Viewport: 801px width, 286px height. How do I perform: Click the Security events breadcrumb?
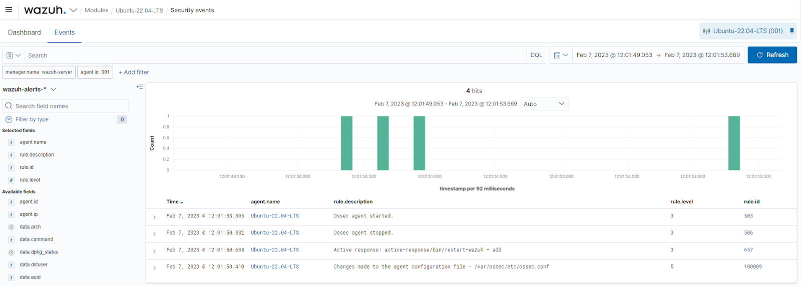tap(192, 10)
